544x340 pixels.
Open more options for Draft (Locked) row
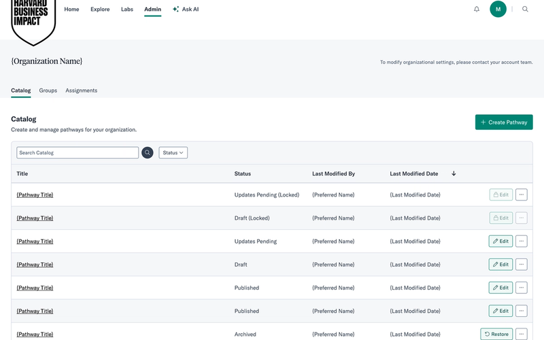(521, 218)
